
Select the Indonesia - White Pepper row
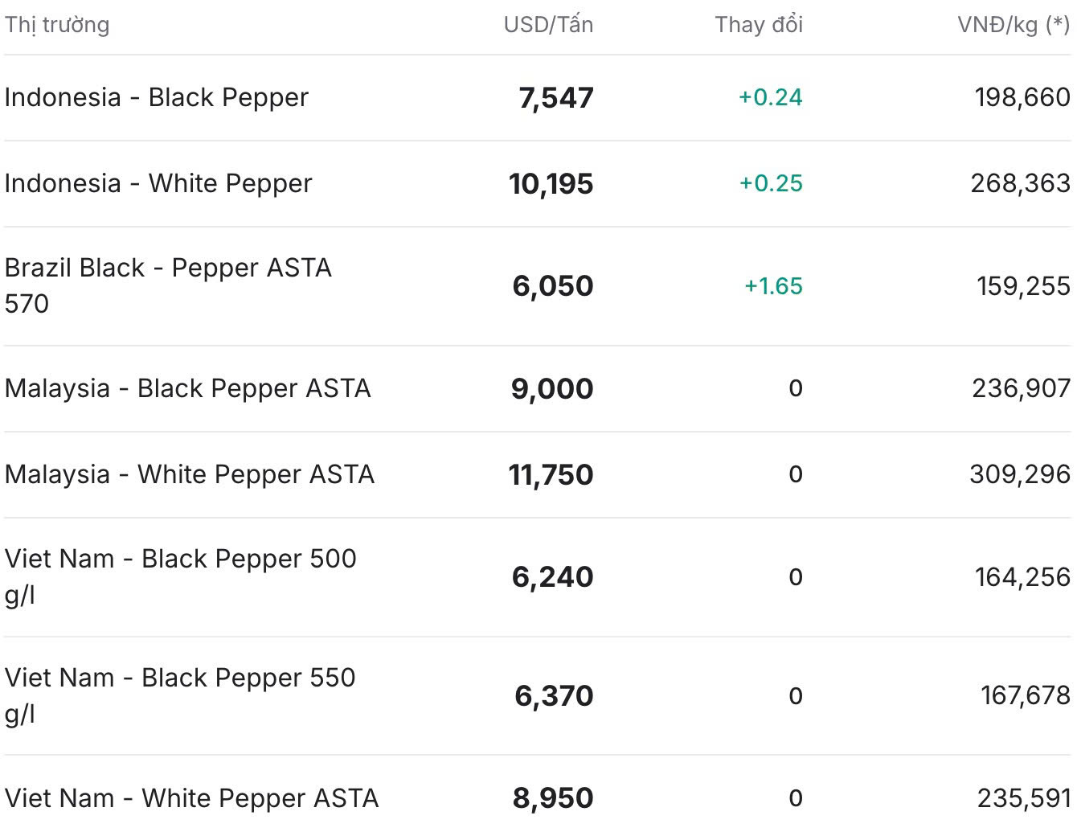tap(538, 184)
